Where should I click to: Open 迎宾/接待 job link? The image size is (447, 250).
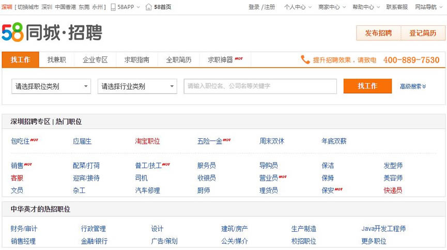click(x=86, y=178)
